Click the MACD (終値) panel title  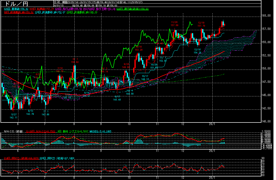[x=13, y=131]
